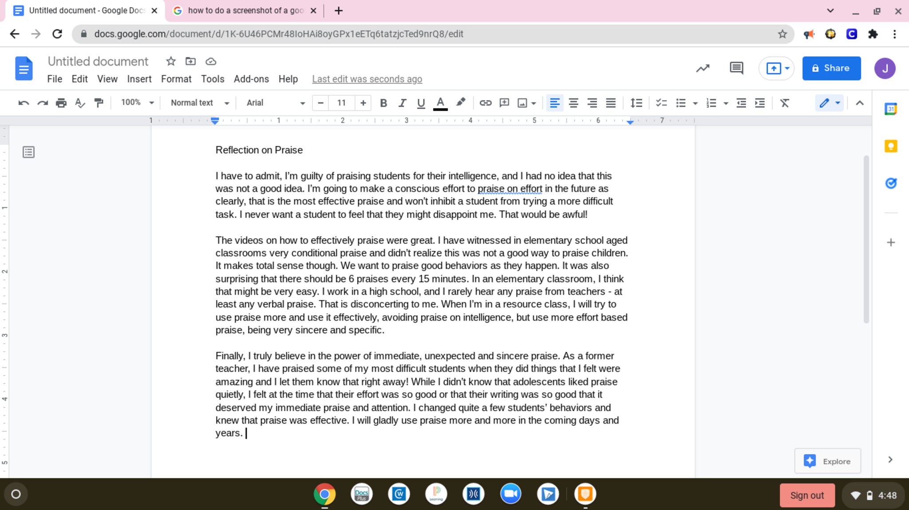The width and height of the screenshot is (909, 510).
Task: Open the text color picker
Action: 440,103
